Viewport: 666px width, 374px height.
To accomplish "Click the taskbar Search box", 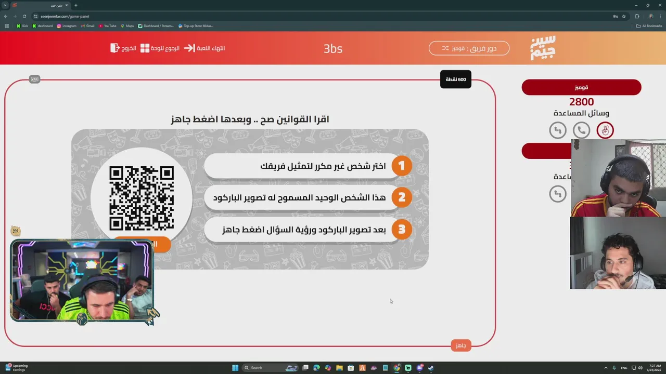I will coord(270,368).
